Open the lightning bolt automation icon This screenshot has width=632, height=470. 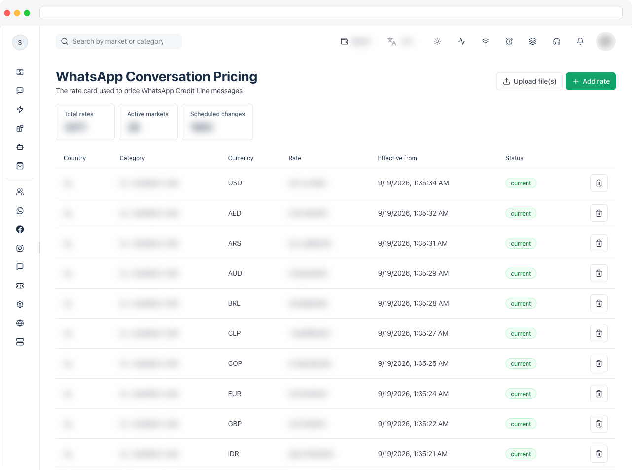(x=20, y=109)
